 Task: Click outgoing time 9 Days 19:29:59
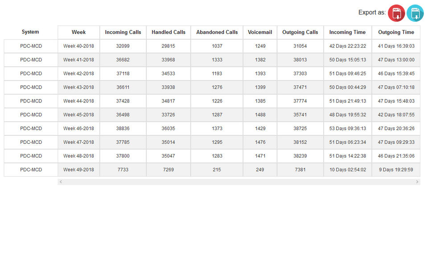pyautogui.click(x=396, y=170)
